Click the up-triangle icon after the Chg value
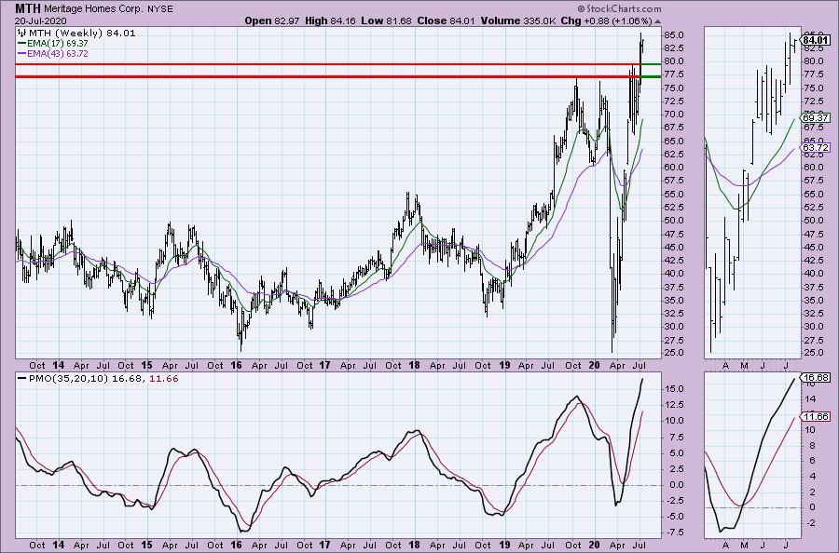Screen dimensions: 839x553 657,21
